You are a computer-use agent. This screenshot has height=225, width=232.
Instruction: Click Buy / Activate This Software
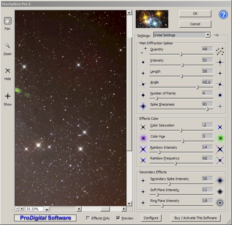coord(195,218)
